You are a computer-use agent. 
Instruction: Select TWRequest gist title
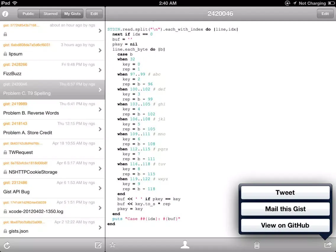pyautogui.click(x=21, y=152)
